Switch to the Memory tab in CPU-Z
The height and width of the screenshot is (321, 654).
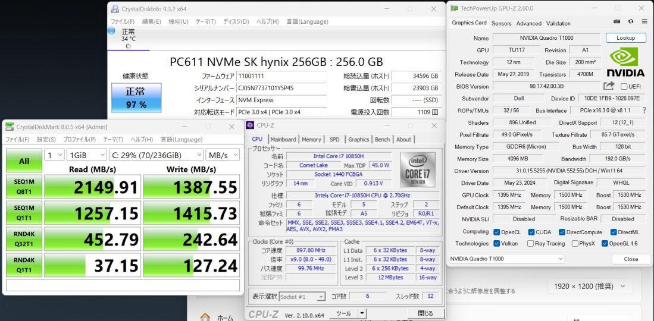coord(311,139)
